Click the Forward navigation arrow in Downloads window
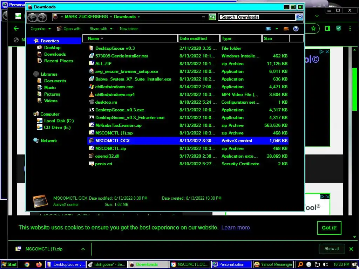Image resolution: width=359 pixels, height=269 pixels. pyautogui.click(x=42, y=17)
